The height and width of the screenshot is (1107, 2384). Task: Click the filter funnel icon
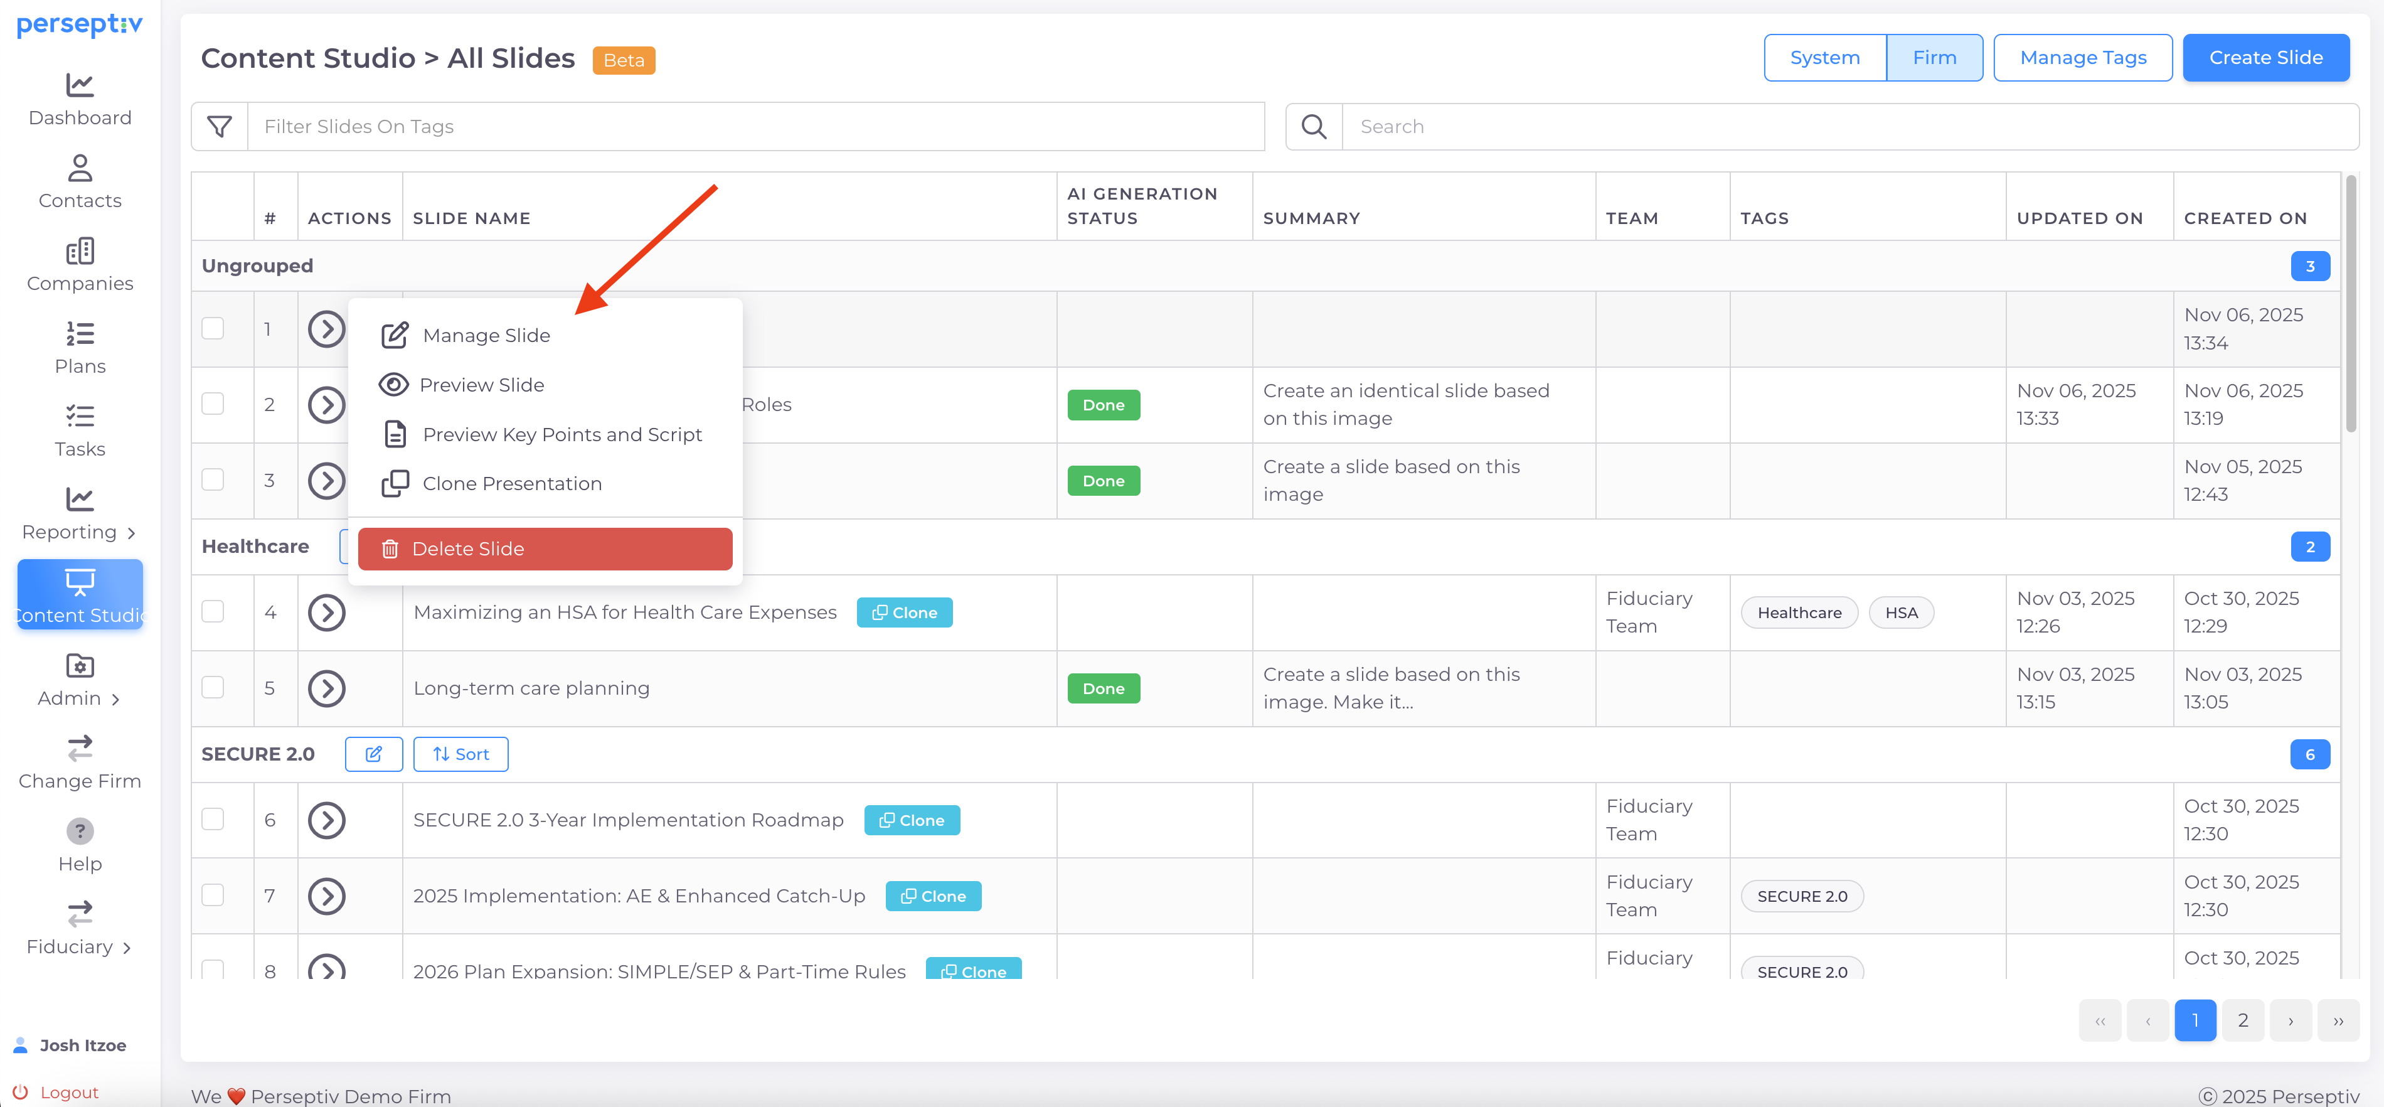(x=220, y=127)
